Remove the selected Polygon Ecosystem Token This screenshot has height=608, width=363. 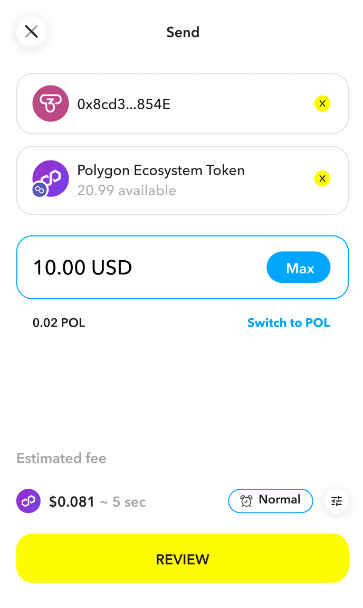pos(322,178)
